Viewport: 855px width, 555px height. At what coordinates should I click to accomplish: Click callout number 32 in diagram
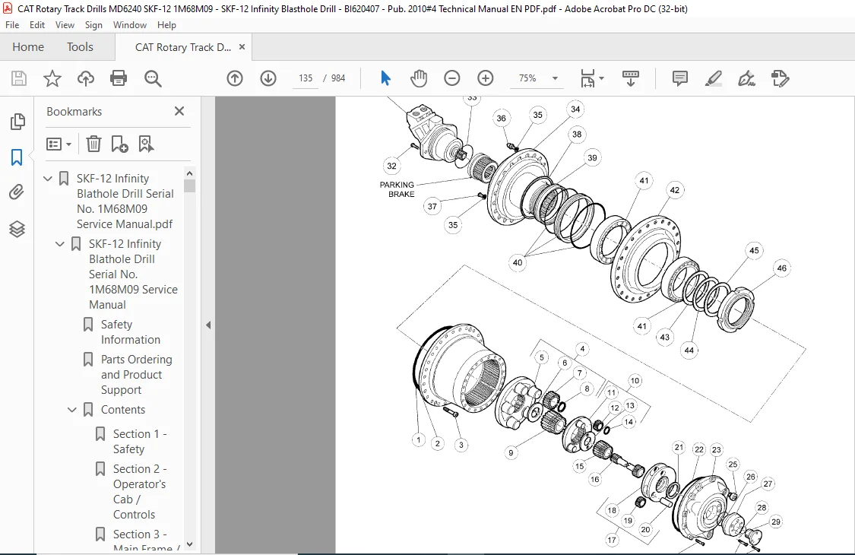tap(391, 166)
